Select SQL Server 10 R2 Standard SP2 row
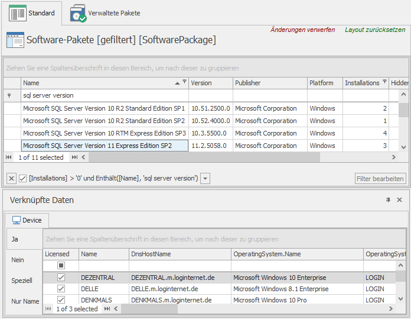411x319 pixels. click(x=201, y=121)
